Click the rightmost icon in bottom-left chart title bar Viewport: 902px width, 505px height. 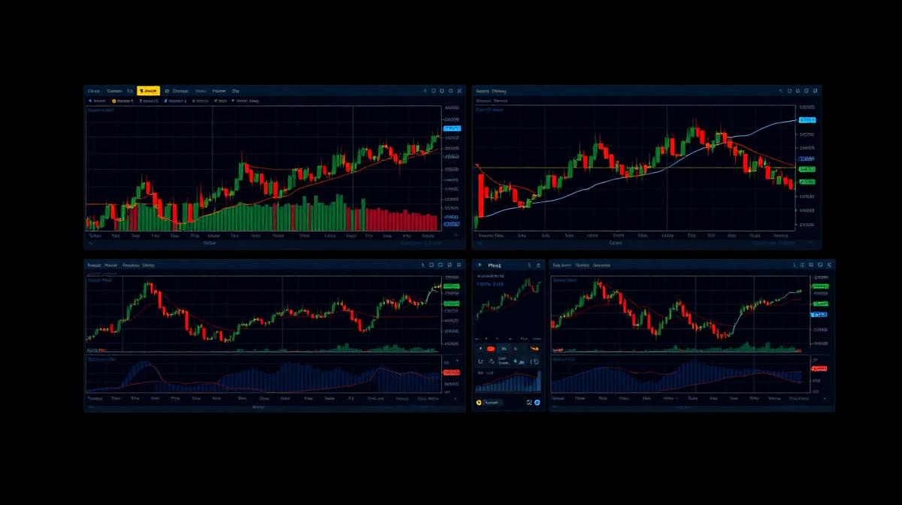[459, 265]
